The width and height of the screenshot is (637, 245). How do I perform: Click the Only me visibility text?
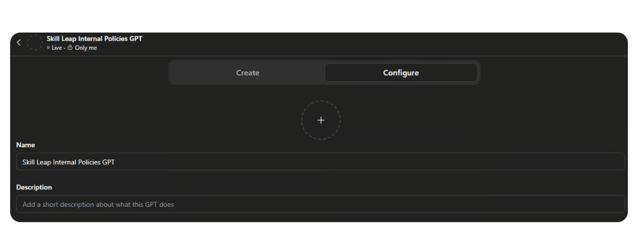[x=86, y=48]
